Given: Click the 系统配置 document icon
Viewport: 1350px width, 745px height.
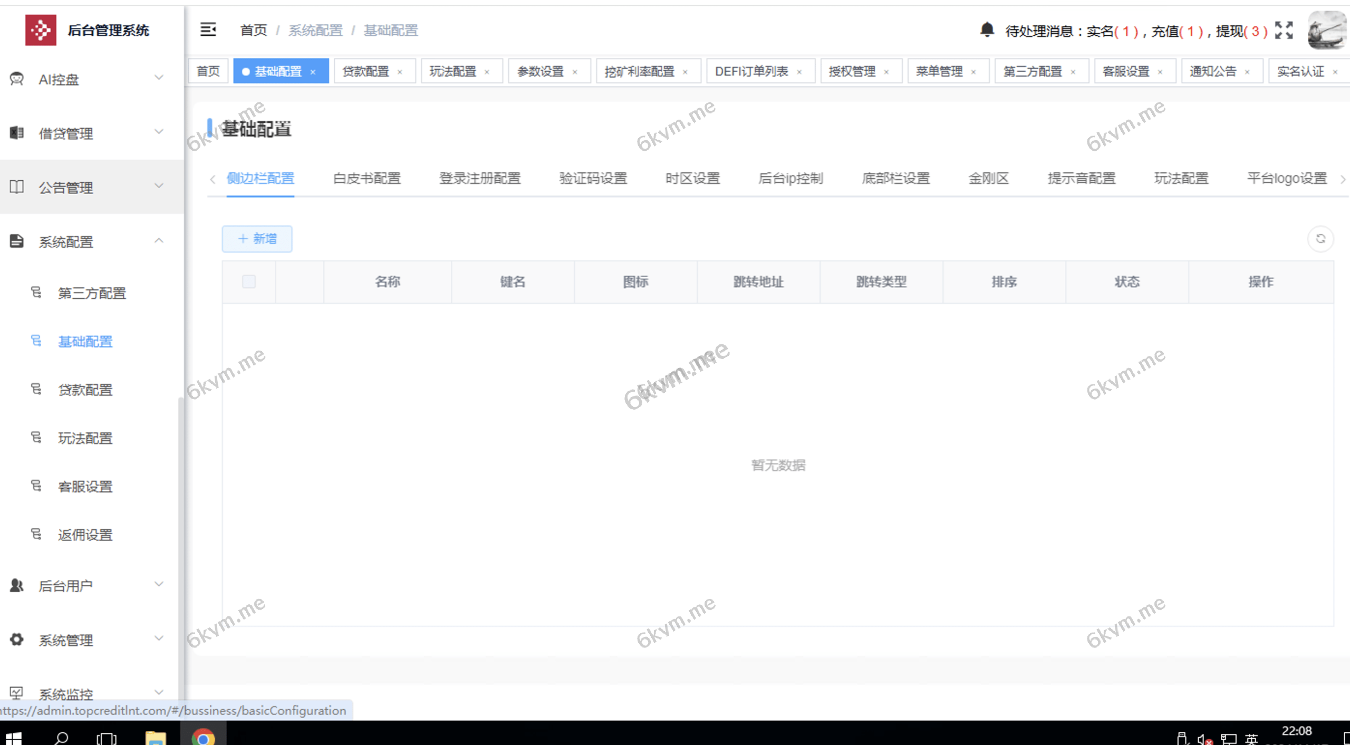Looking at the screenshot, I should pyautogui.click(x=17, y=241).
